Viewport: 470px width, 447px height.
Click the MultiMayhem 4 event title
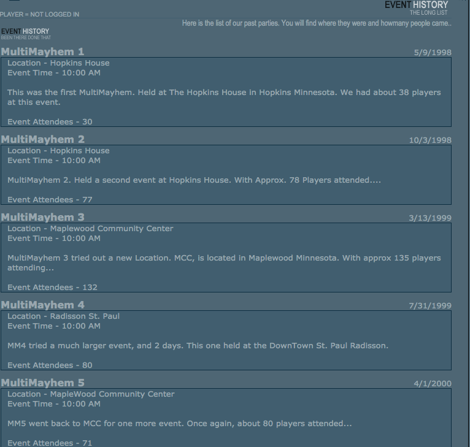point(42,305)
